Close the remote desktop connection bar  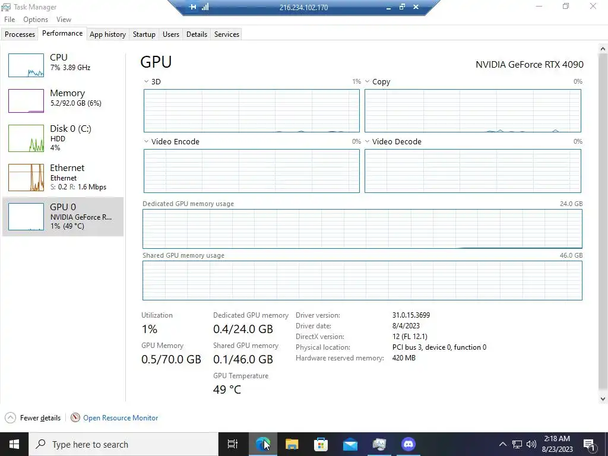click(x=416, y=7)
